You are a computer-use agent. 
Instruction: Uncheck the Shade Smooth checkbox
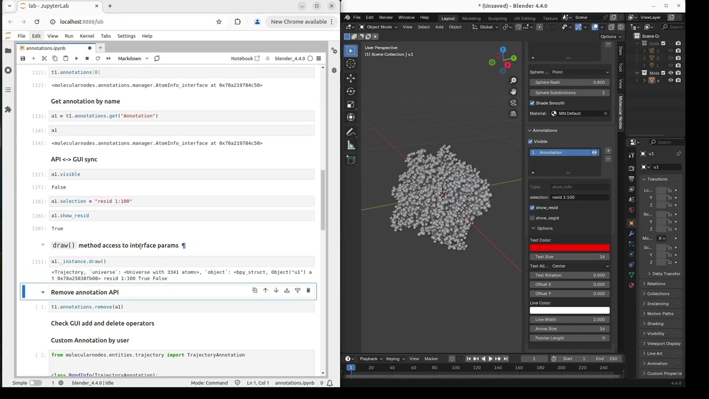pyautogui.click(x=532, y=103)
